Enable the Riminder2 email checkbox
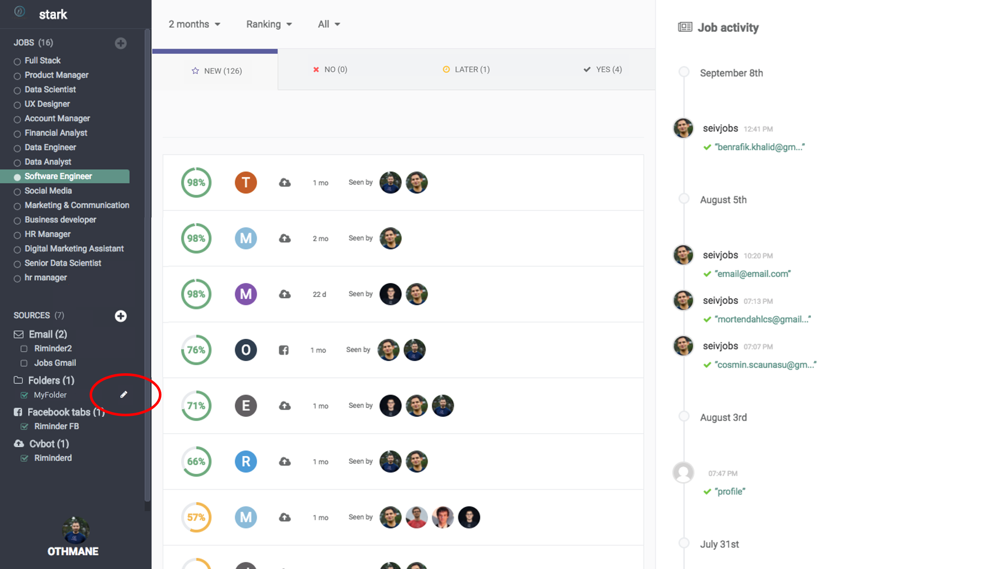Screen dimensions: 992x569 [24, 348]
